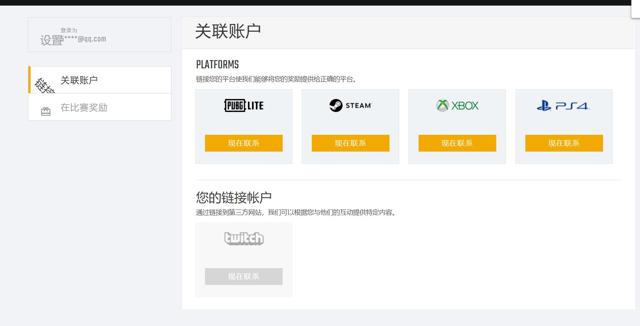Screen dimensions: 640x326
Task: Link Xbox account with 现在联系 button
Action: pyautogui.click(x=457, y=143)
